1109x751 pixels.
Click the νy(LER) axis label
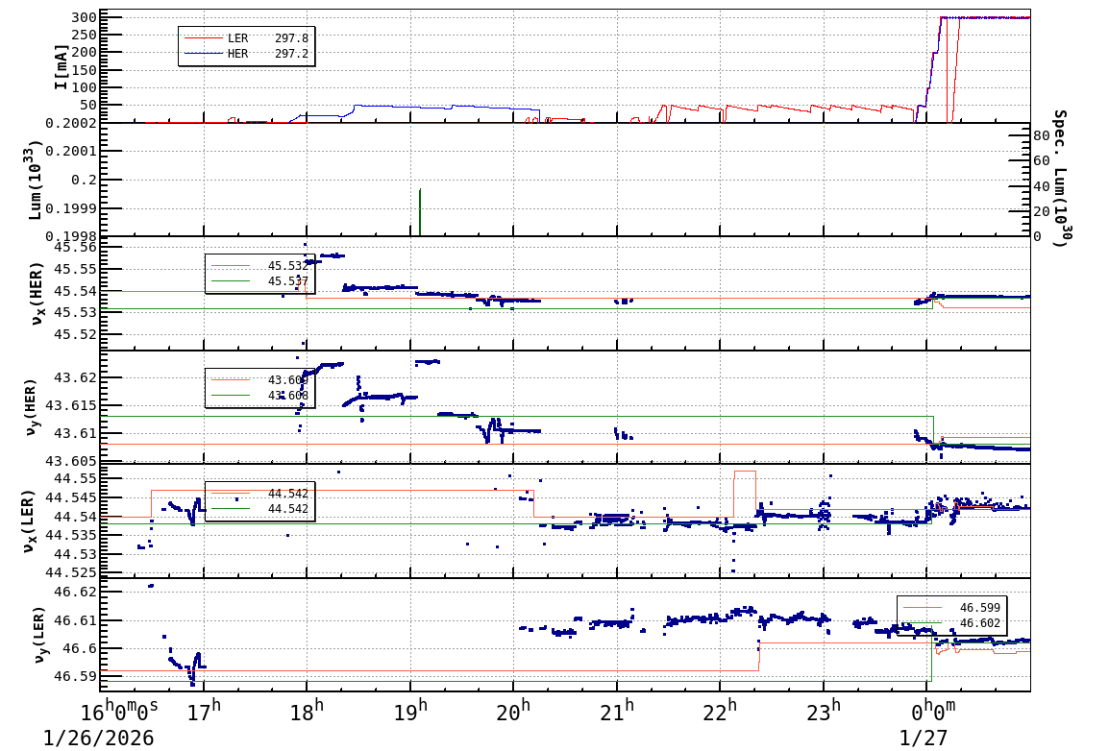pos(39,635)
